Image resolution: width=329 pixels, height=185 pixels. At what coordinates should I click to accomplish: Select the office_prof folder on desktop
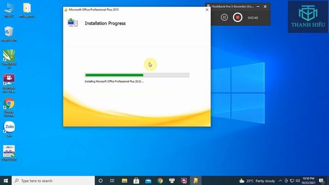point(27,10)
